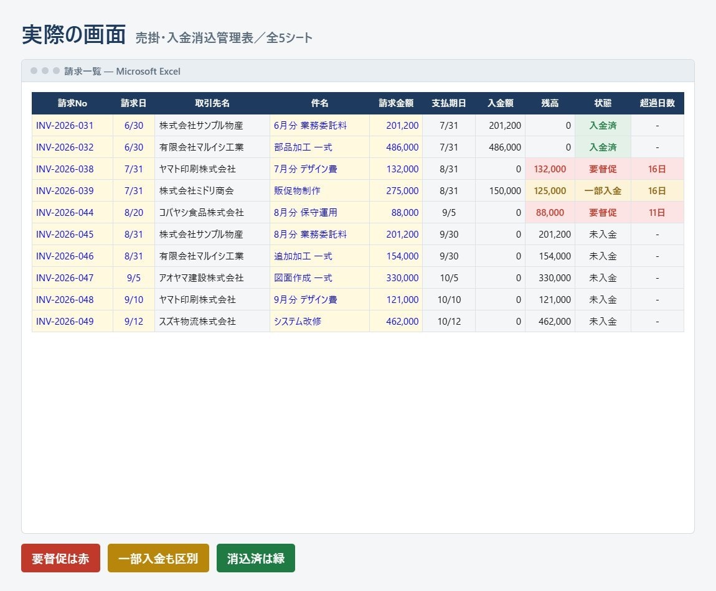Click the 462,000 invoice amount cell
Image resolution: width=716 pixels, height=591 pixels.
click(396, 321)
